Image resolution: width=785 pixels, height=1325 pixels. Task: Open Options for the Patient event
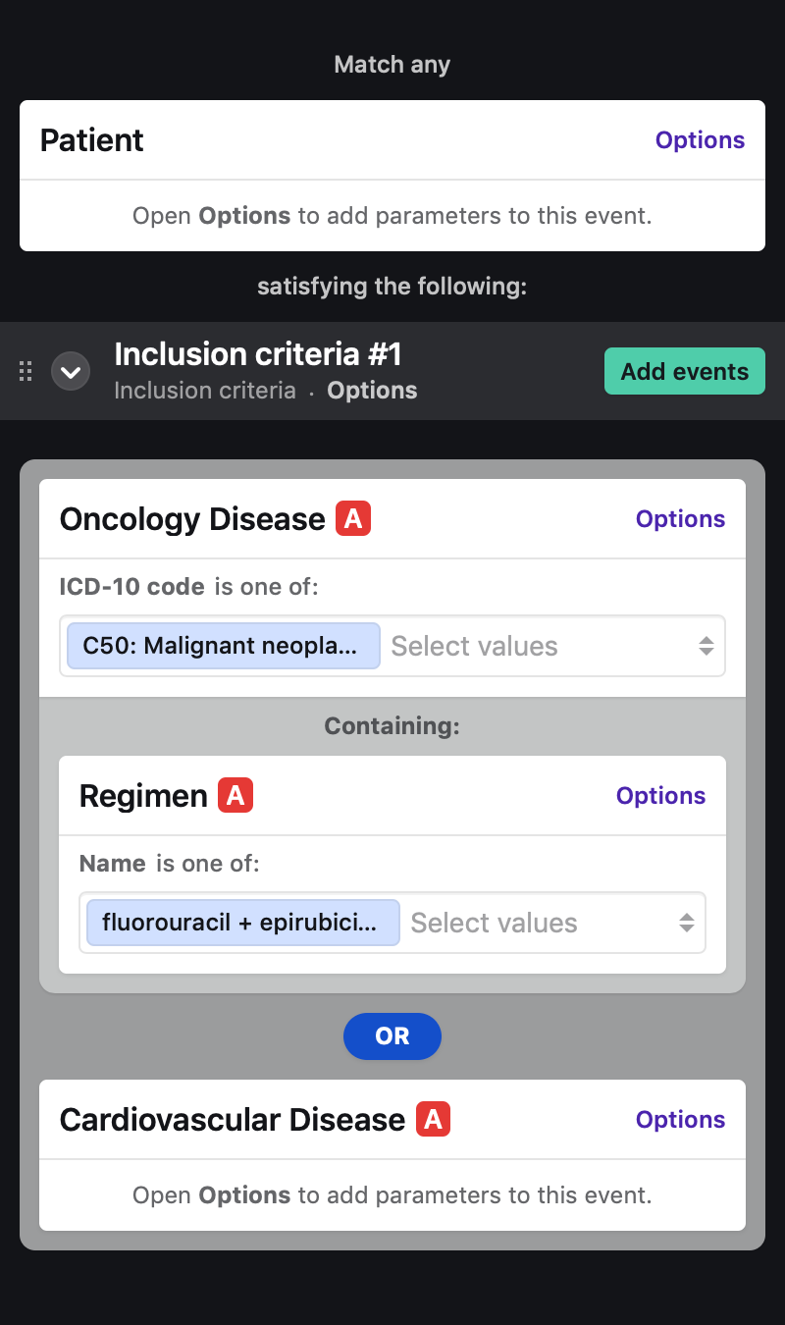(700, 140)
